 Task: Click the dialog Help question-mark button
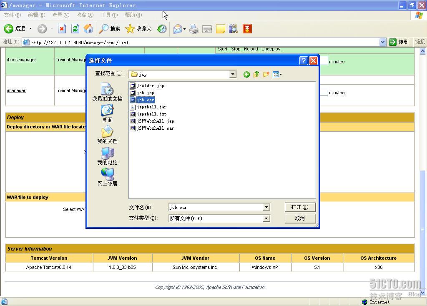point(304,60)
